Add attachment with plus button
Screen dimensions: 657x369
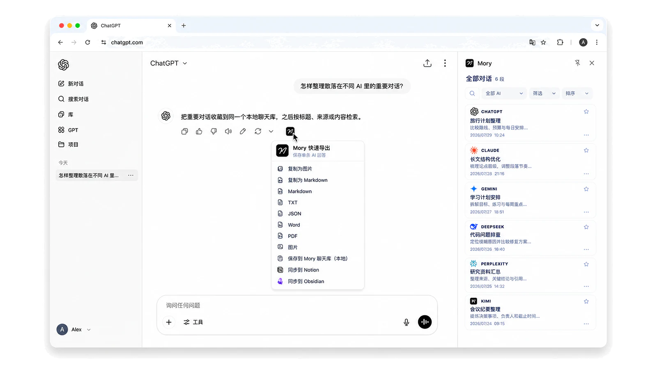[x=169, y=322]
